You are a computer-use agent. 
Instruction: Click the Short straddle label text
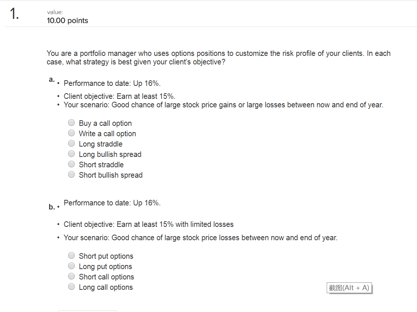[x=101, y=165]
